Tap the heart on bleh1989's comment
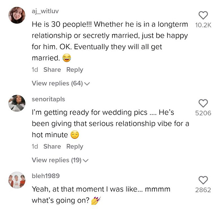217x209 pixels. (203, 180)
